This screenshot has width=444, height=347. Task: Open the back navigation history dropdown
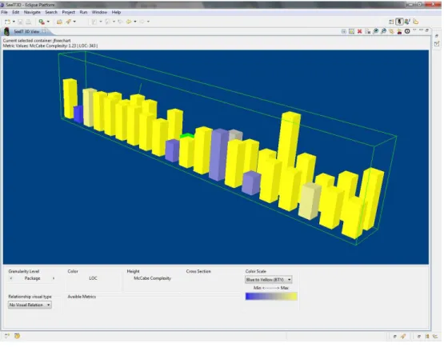pos(135,22)
